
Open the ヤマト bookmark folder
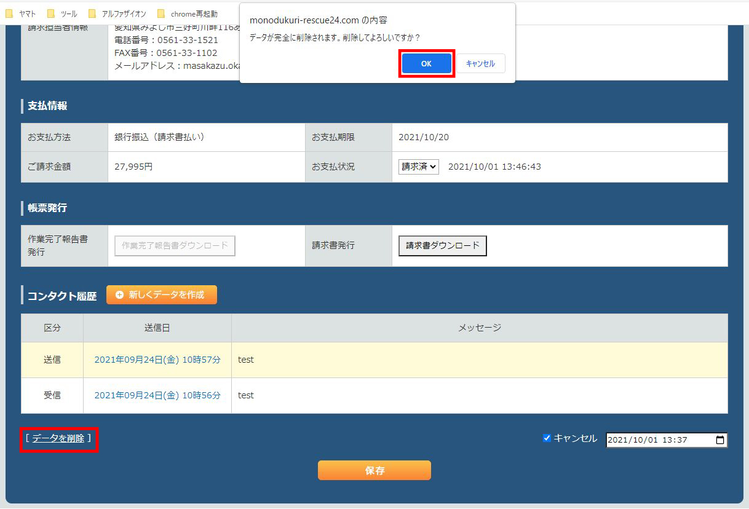(x=22, y=14)
